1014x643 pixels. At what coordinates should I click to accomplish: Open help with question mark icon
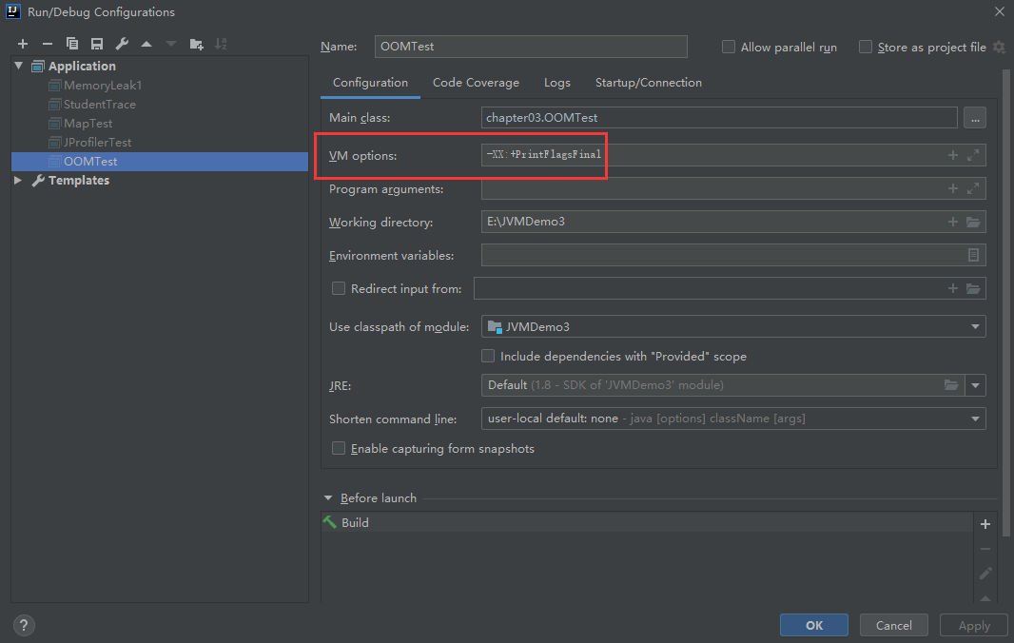[24, 626]
